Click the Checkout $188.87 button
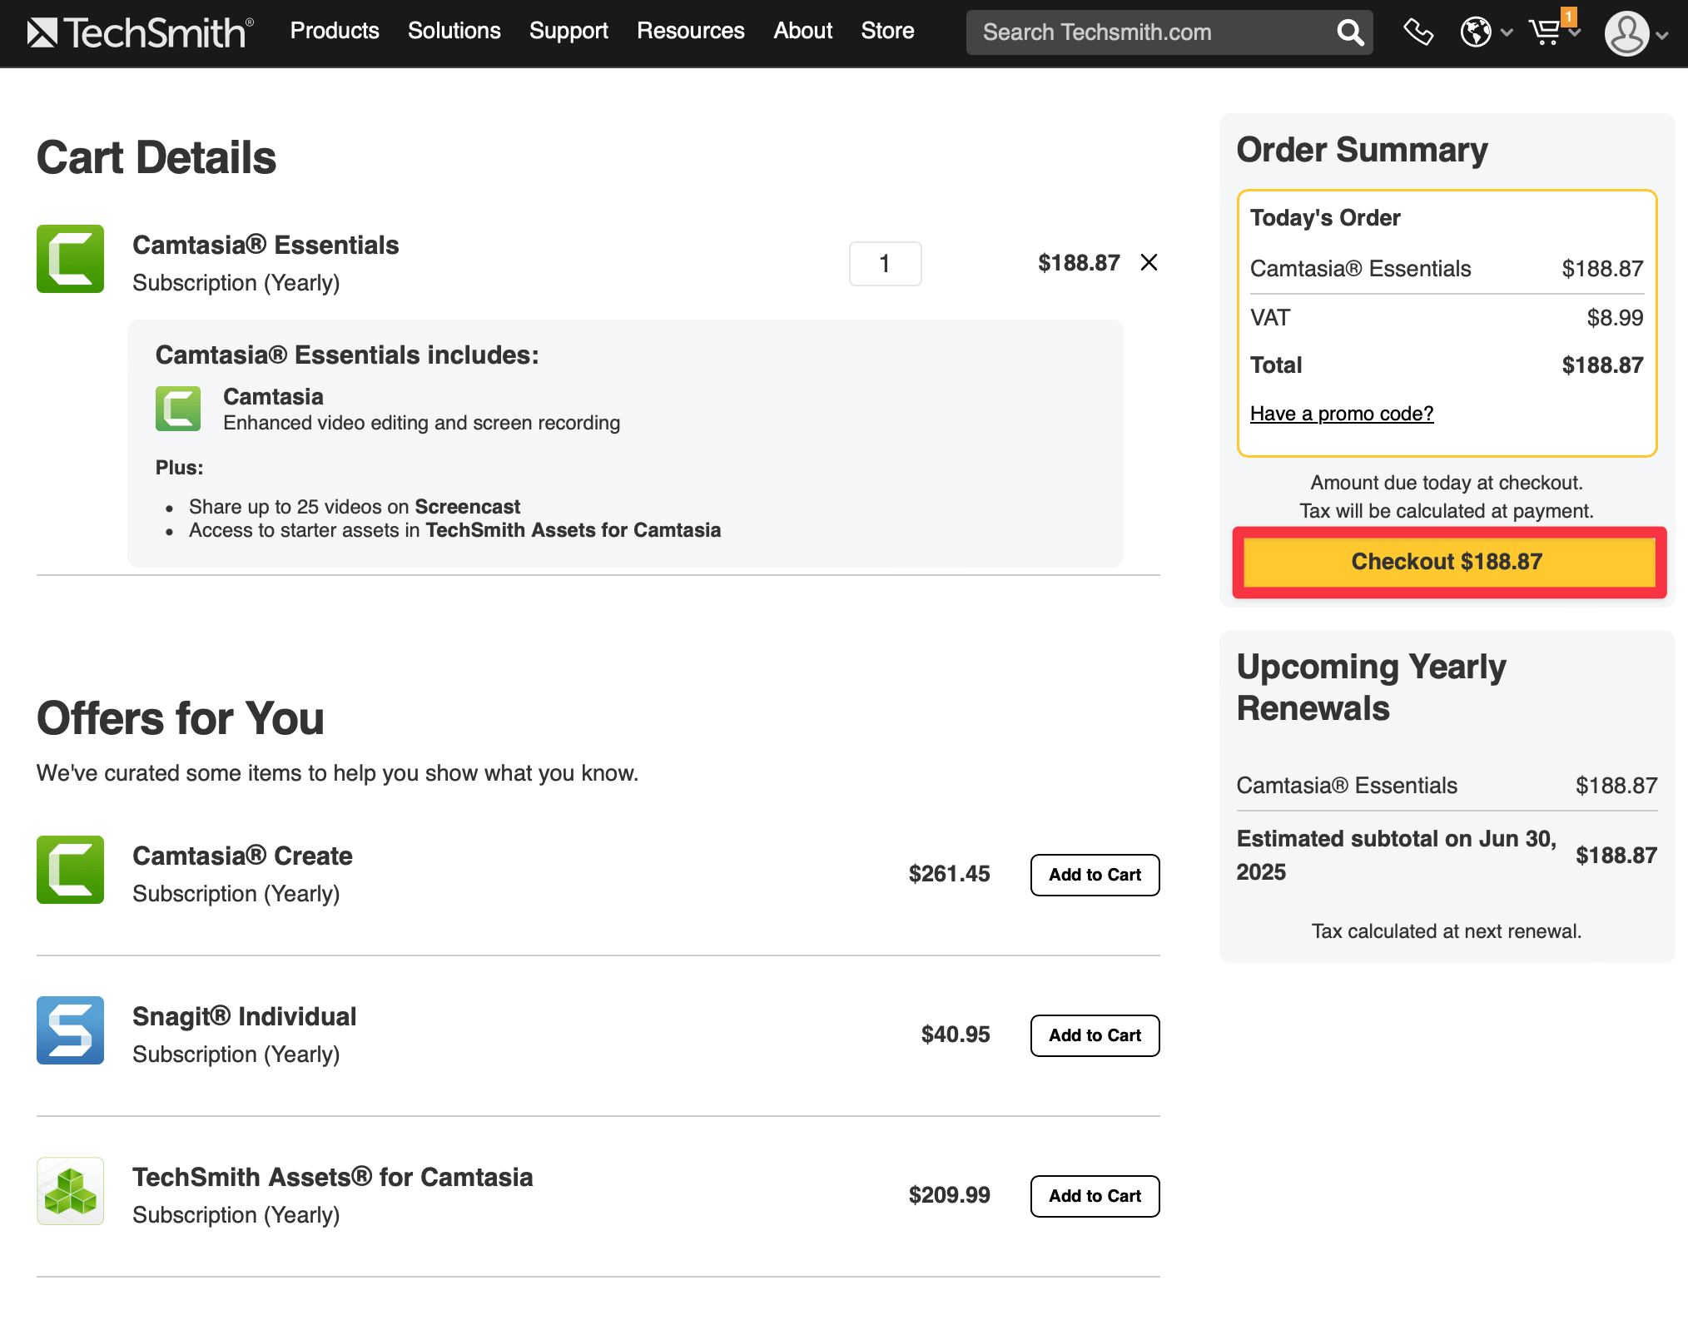Viewport: 1688px width, 1325px height. point(1447,562)
